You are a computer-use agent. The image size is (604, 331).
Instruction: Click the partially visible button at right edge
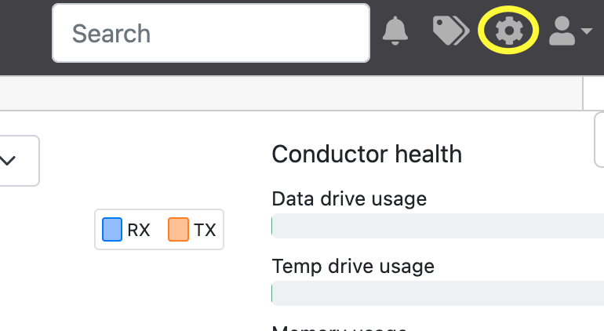[x=599, y=140]
